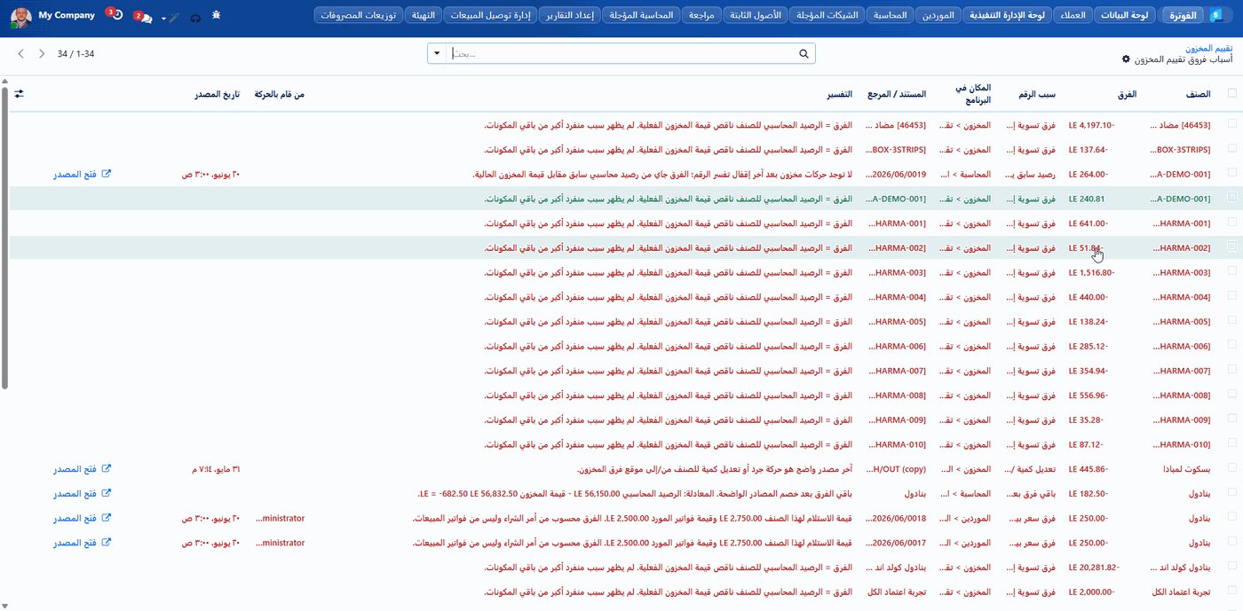Open the optional columns adjust icon
The width and height of the screenshot is (1243, 611).
(x=19, y=93)
